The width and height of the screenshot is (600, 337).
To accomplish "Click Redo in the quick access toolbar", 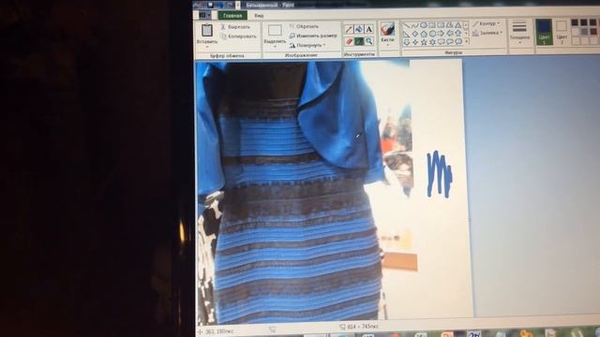I will click(230, 5).
